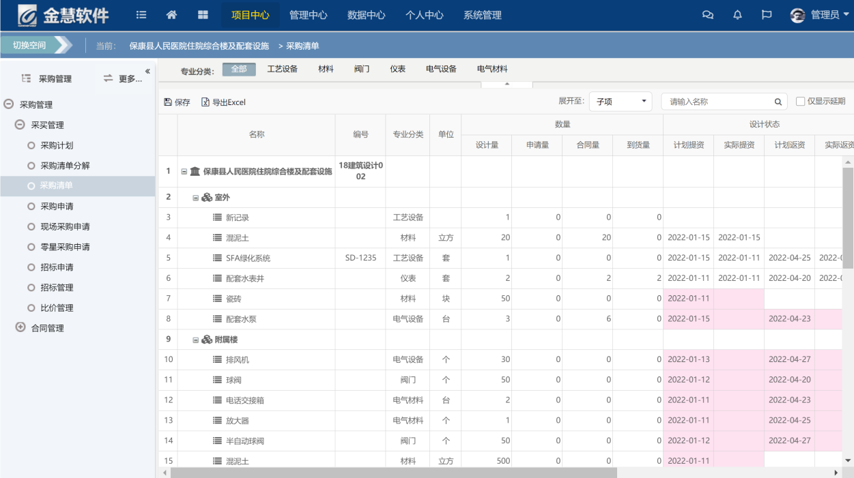Image resolution: width=854 pixels, height=478 pixels.
Task: Open the 展开至 子项 dropdown
Action: click(x=620, y=102)
